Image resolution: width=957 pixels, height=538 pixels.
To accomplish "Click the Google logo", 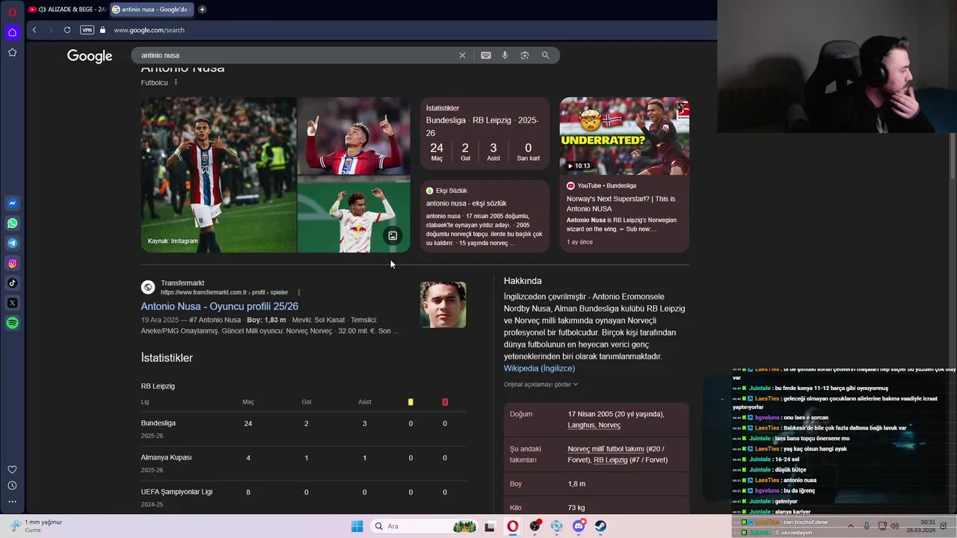I will pos(90,57).
